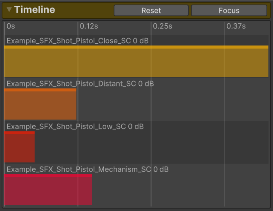Click the Pistol_Low clip's bright red top strip
The image size is (273, 211).
[x=19, y=133]
